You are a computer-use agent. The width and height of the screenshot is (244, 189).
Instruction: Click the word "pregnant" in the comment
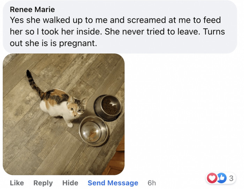(x=78, y=44)
